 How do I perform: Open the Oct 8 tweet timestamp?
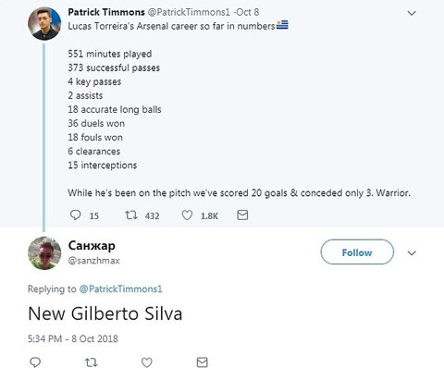point(248,12)
